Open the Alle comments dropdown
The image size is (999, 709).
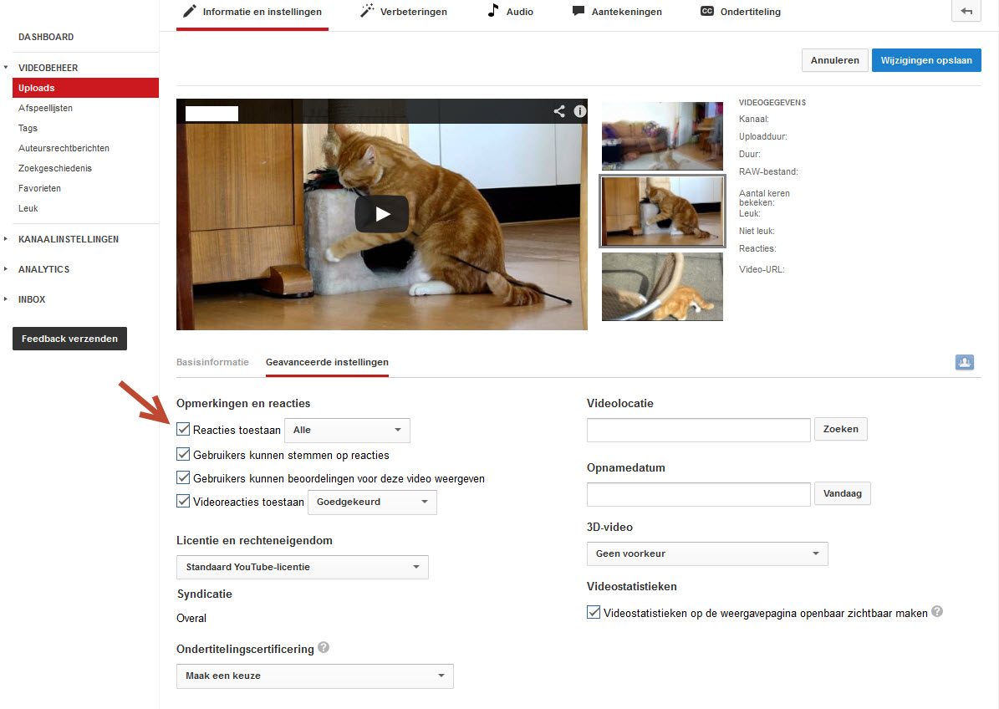click(347, 431)
